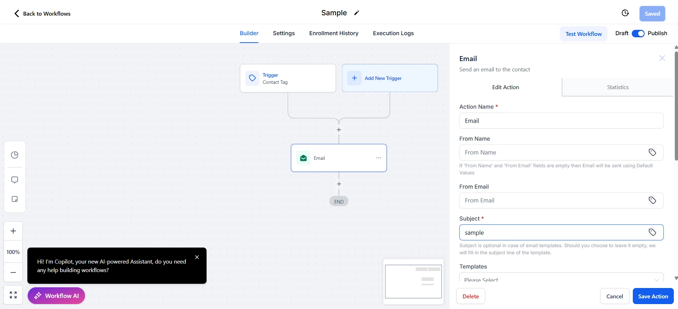Close the Email action panel

pyautogui.click(x=662, y=58)
